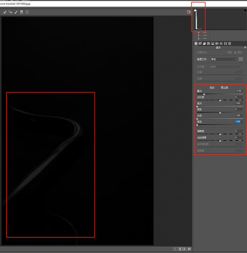This screenshot has width=247, height=253.
Task: Click the 清晰度 clarity slider handle
Action: click(x=220, y=134)
